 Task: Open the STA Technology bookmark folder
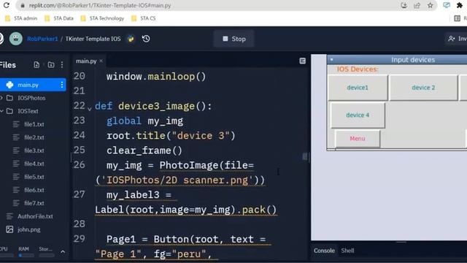coord(102,18)
